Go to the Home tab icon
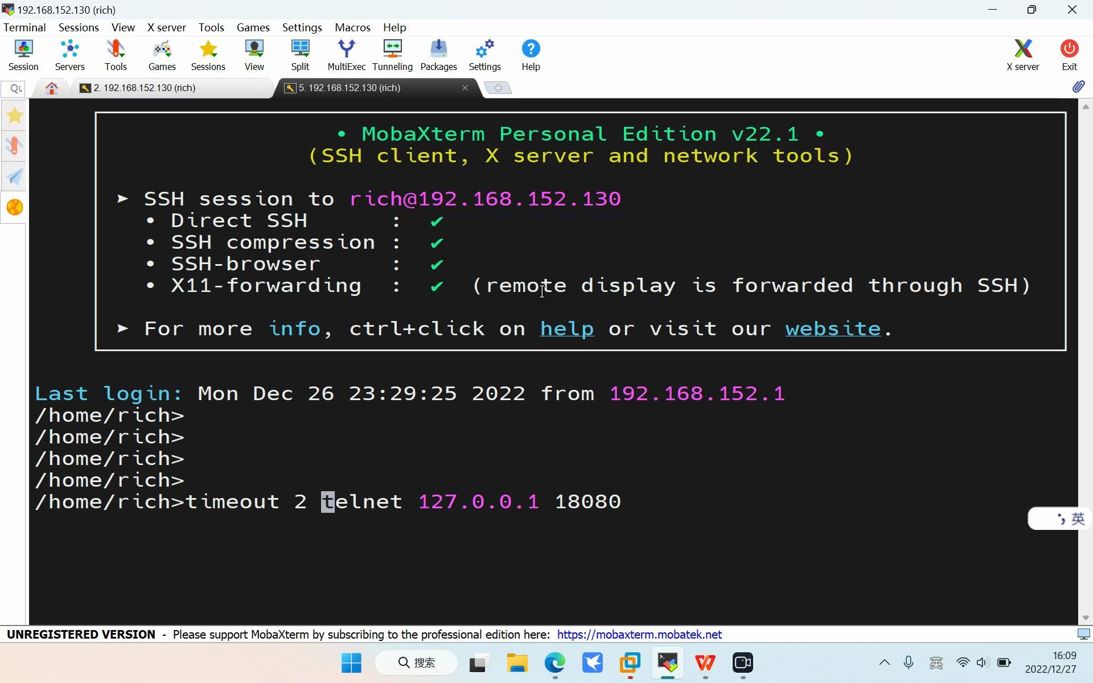Viewport: 1093px width, 683px height. (x=52, y=88)
